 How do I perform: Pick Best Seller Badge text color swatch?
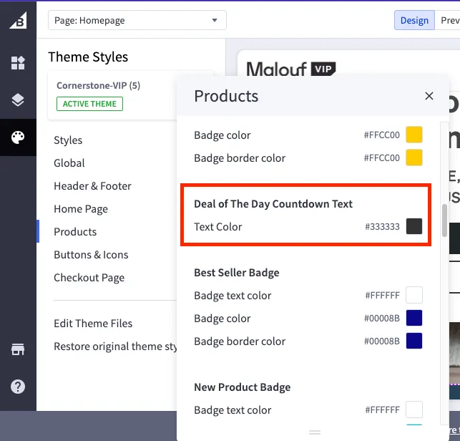coord(414,296)
